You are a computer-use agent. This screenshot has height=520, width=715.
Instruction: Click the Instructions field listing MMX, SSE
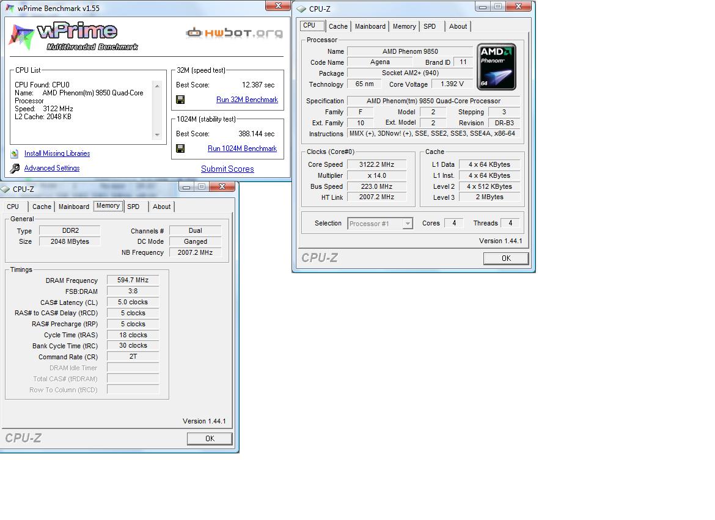coord(433,133)
